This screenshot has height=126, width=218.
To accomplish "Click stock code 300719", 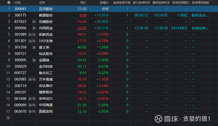I will pyautogui.click(x=20, y=86).
